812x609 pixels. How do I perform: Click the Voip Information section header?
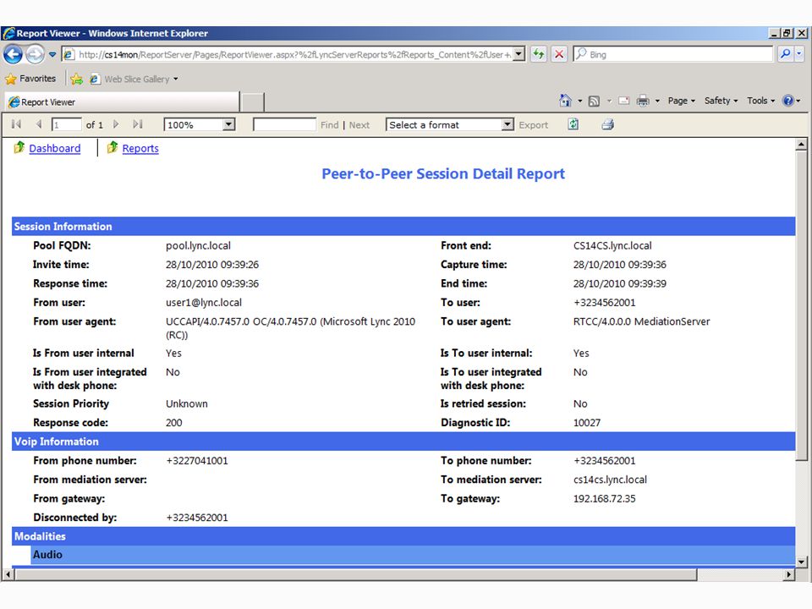click(x=403, y=442)
